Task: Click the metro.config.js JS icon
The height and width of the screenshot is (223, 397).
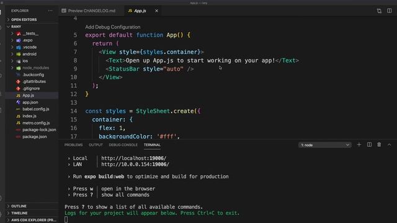Action: pos(18,123)
